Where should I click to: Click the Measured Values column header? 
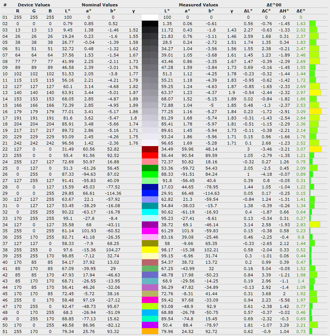coord(198,5)
